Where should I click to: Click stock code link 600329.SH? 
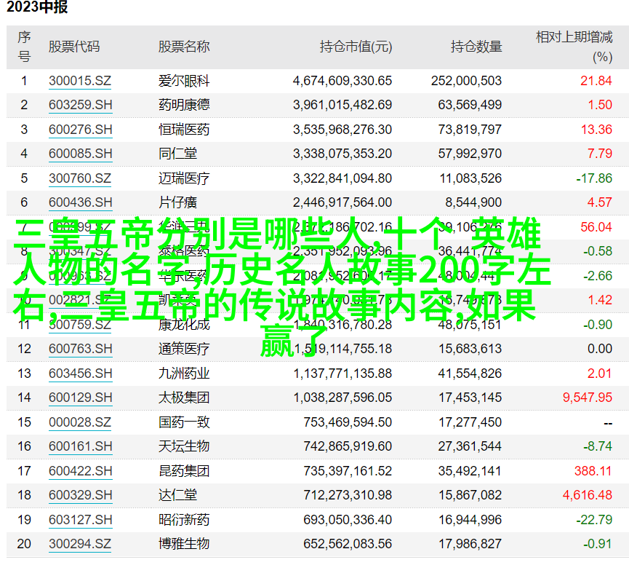click(x=80, y=496)
